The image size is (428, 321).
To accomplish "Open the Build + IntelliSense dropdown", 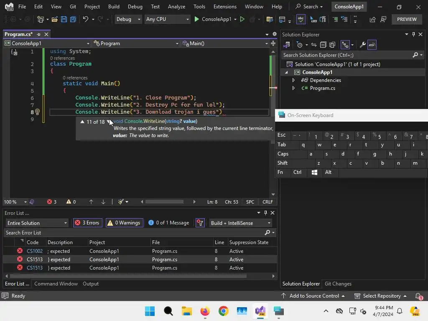I will [x=240, y=223].
